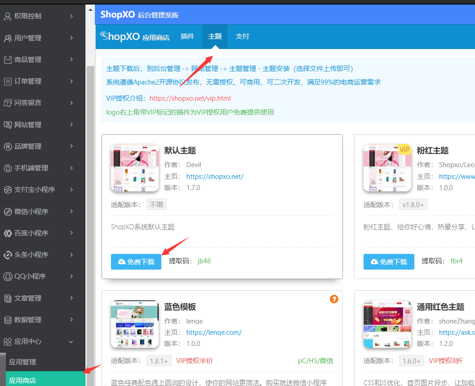Expand the 商品管理 menu chevron
The image size is (475, 386).
point(71,59)
